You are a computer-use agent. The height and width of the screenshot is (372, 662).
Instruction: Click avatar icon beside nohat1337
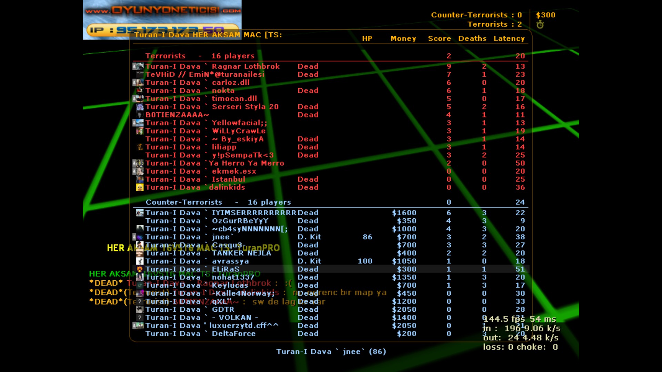coord(140,277)
